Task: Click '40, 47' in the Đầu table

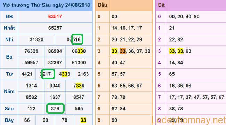Action: pos(119,63)
